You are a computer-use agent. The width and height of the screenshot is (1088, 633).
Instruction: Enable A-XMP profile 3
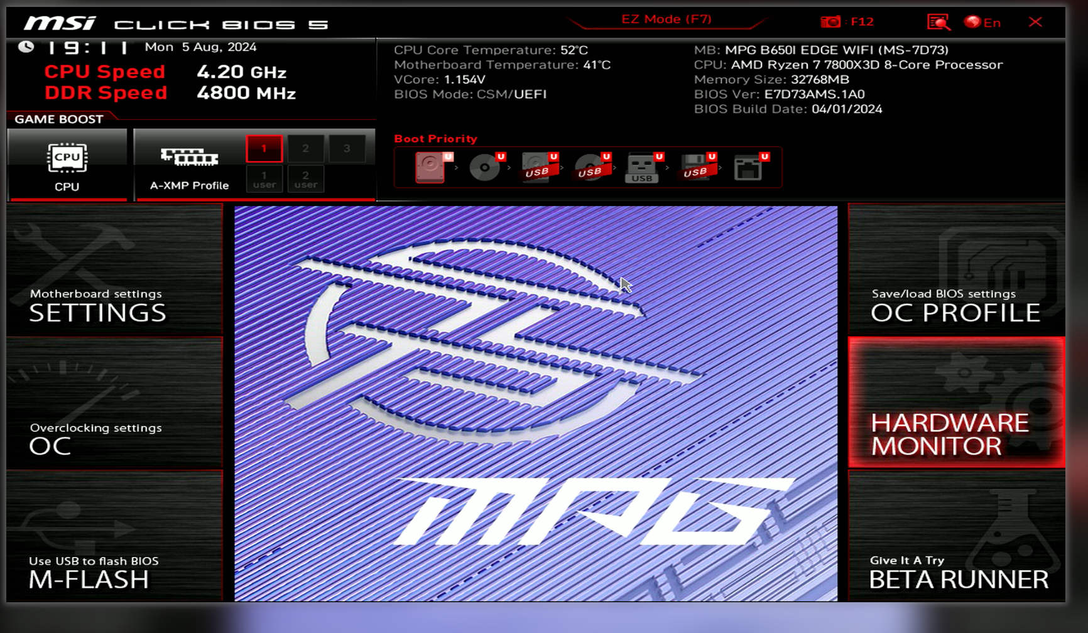tap(347, 149)
